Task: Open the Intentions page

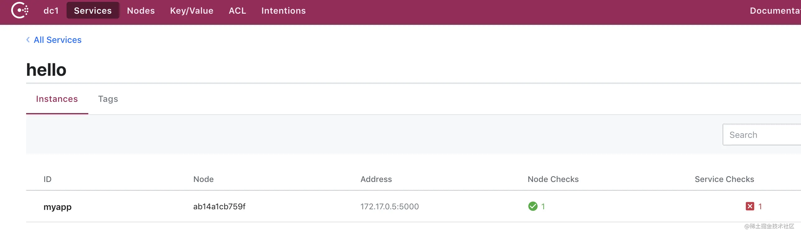Action: pos(283,11)
